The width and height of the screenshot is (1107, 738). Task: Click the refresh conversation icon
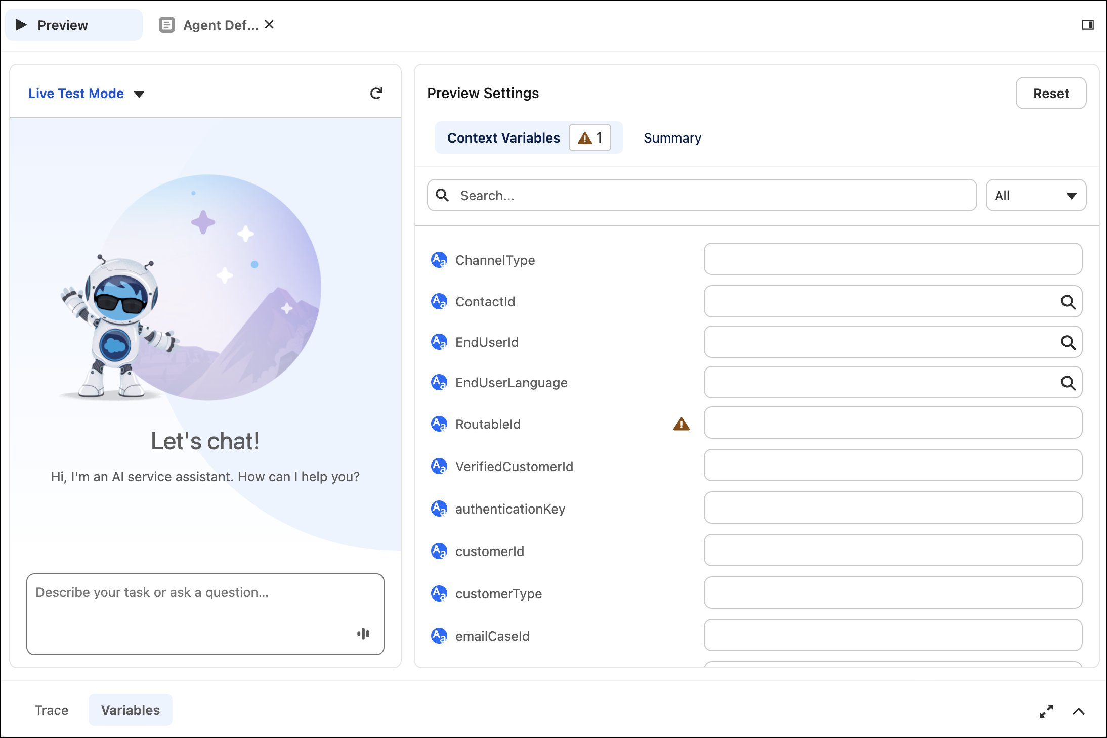[x=376, y=93]
